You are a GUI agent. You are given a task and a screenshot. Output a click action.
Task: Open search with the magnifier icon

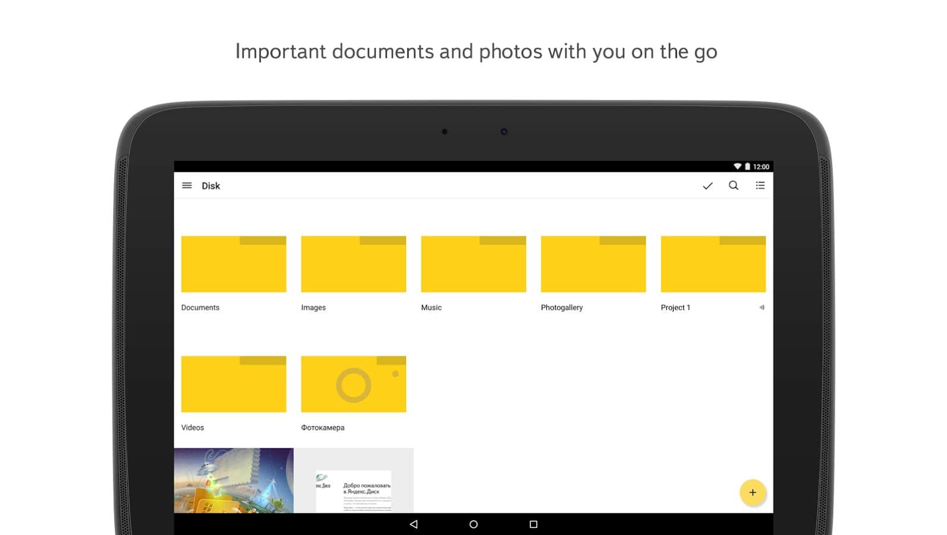pyautogui.click(x=734, y=185)
